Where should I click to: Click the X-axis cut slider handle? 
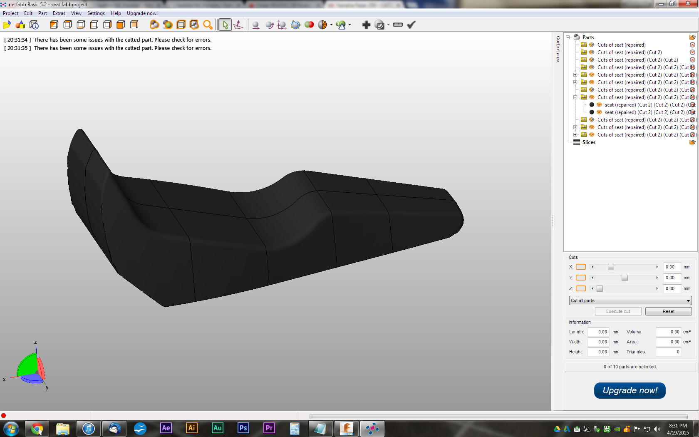[611, 267]
